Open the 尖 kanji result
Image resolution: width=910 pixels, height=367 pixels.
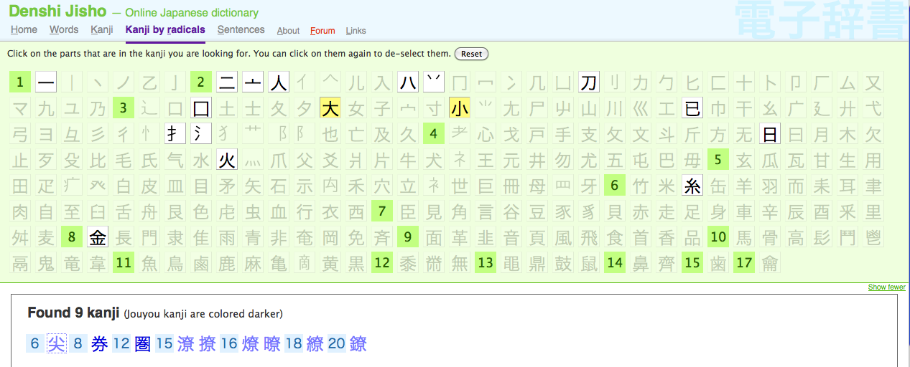(x=56, y=344)
